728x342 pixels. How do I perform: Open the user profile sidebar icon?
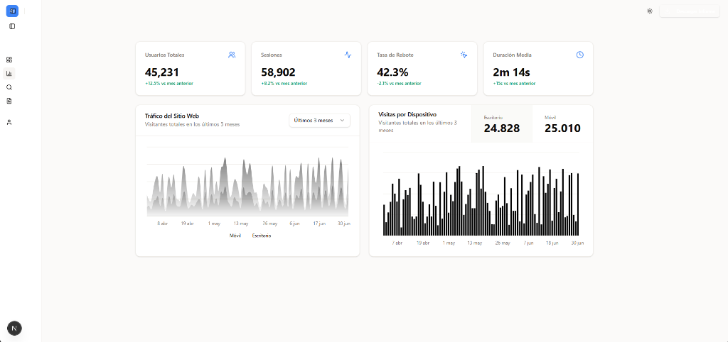tap(9, 123)
